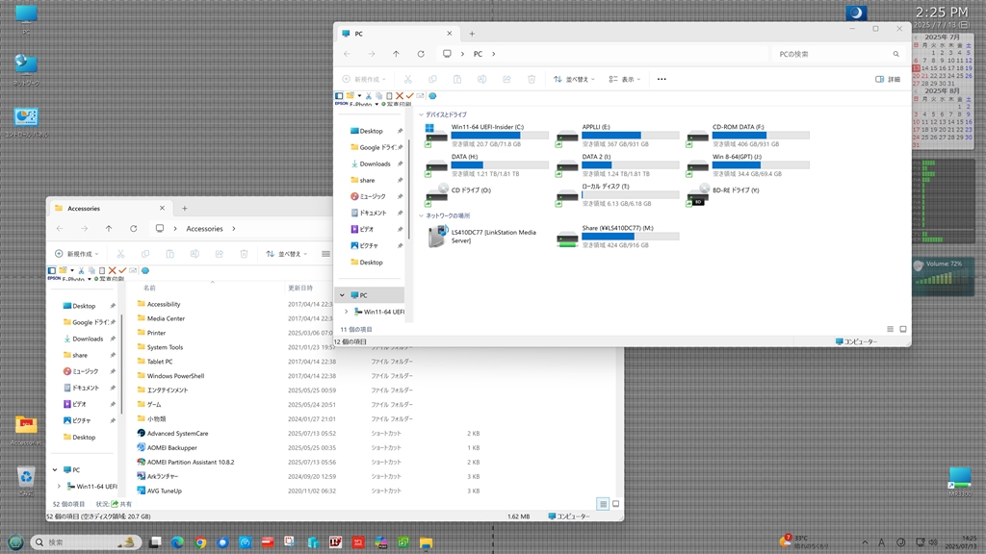Go up one level in Accessories window
This screenshot has width=986, height=554.
click(x=109, y=229)
